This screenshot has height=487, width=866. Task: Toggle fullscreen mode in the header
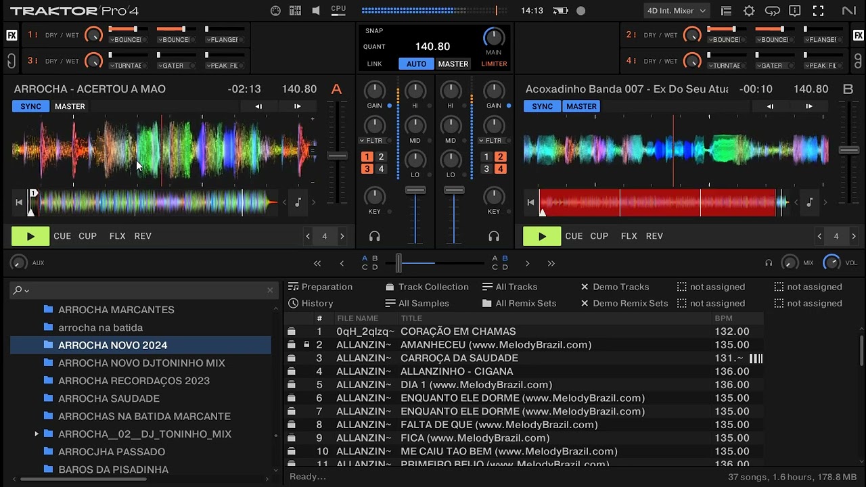(818, 11)
